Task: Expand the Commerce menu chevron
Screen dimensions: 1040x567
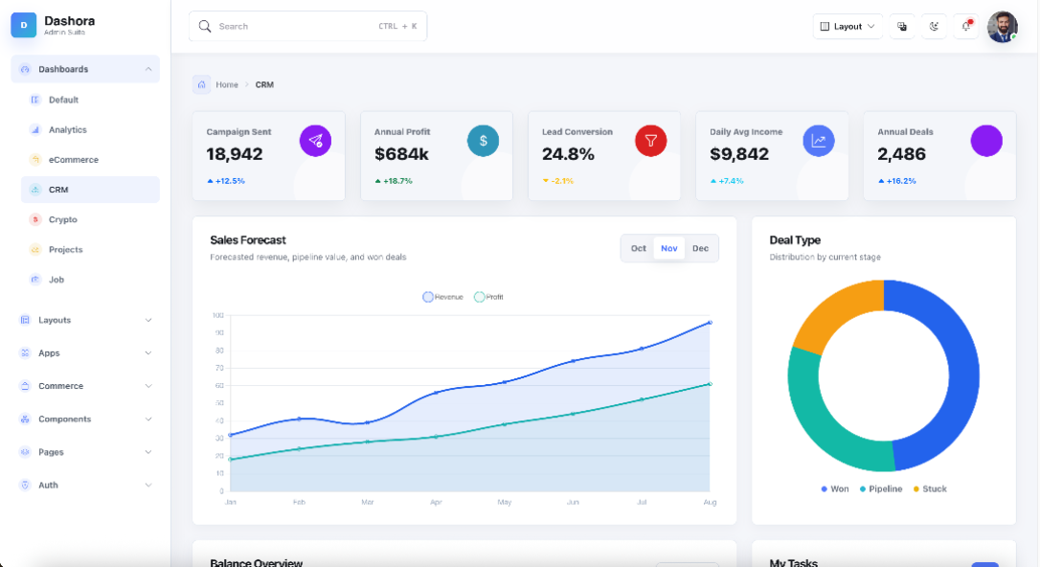Action: click(x=148, y=386)
